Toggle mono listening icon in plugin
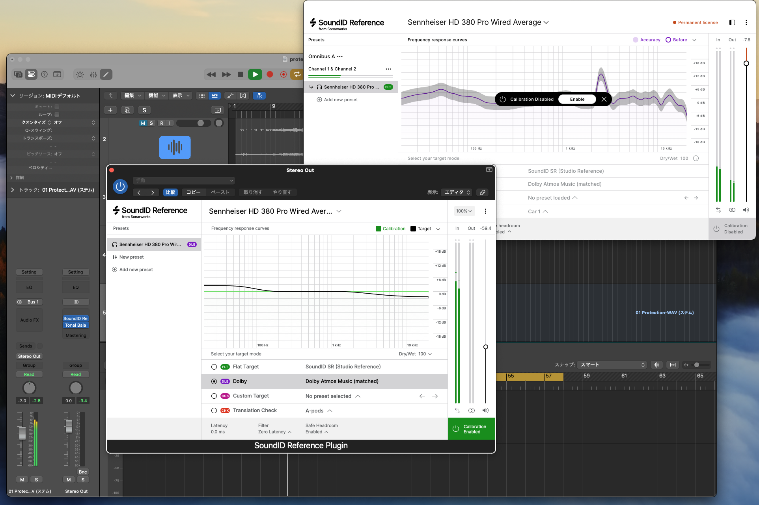 tap(472, 411)
